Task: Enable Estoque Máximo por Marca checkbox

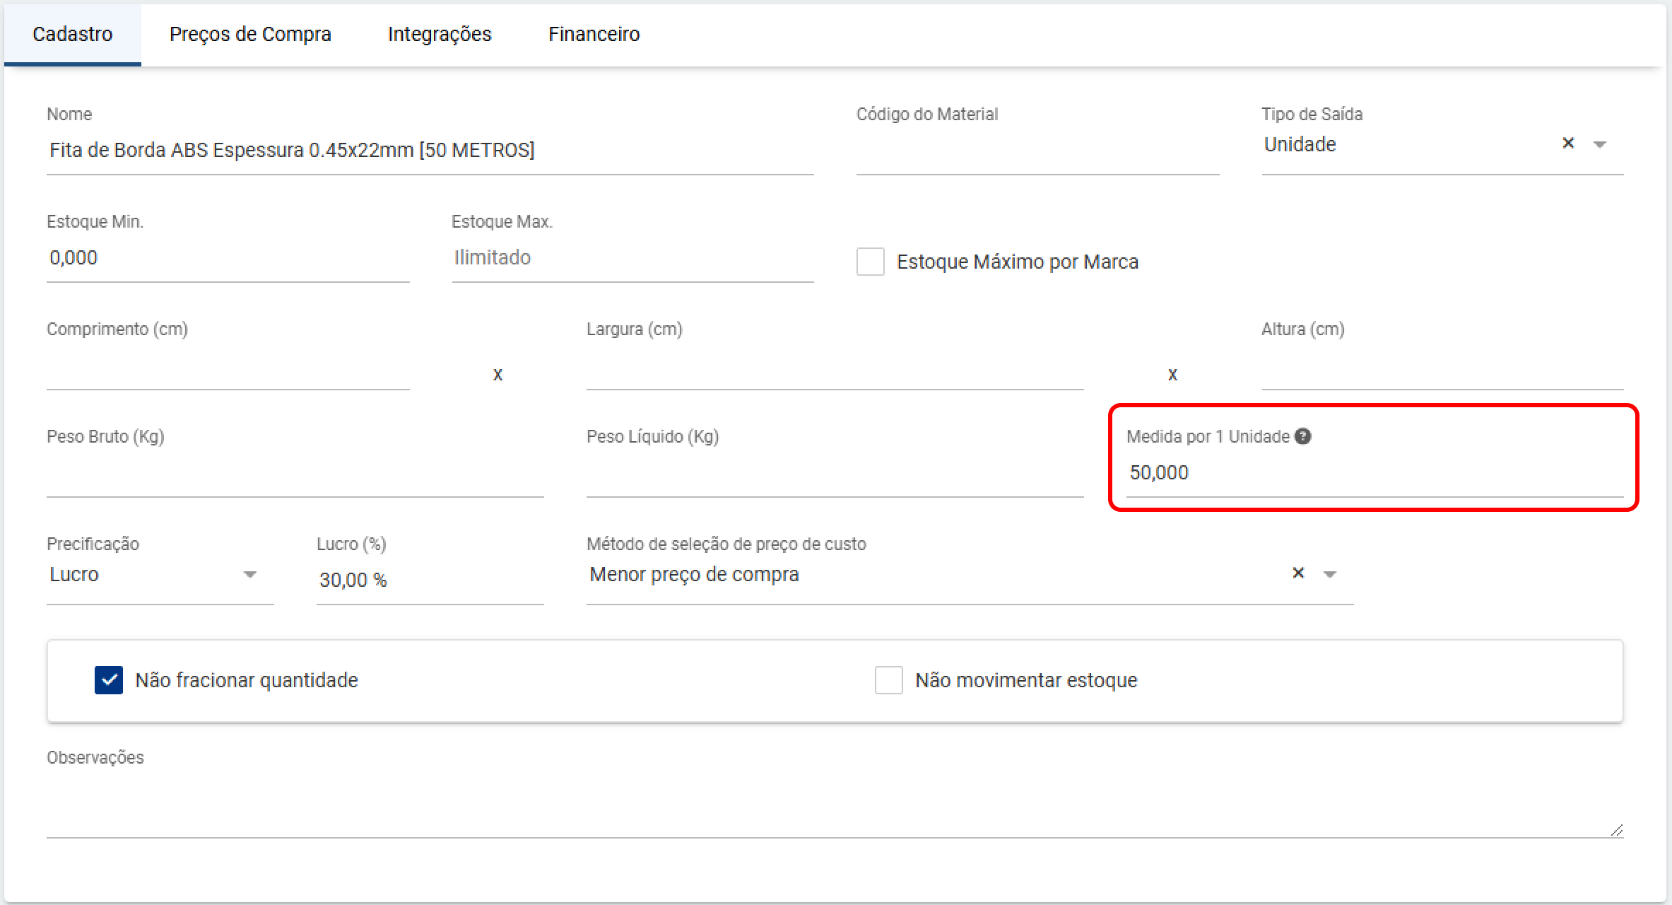Action: click(x=870, y=262)
